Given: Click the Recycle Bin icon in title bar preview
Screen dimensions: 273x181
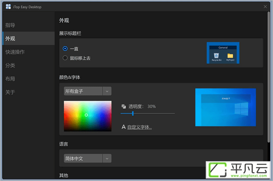Looking at the screenshot, I should pyautogui.click(x=216, y=56).
